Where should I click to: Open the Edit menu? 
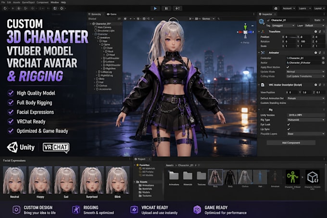point(9,2)
